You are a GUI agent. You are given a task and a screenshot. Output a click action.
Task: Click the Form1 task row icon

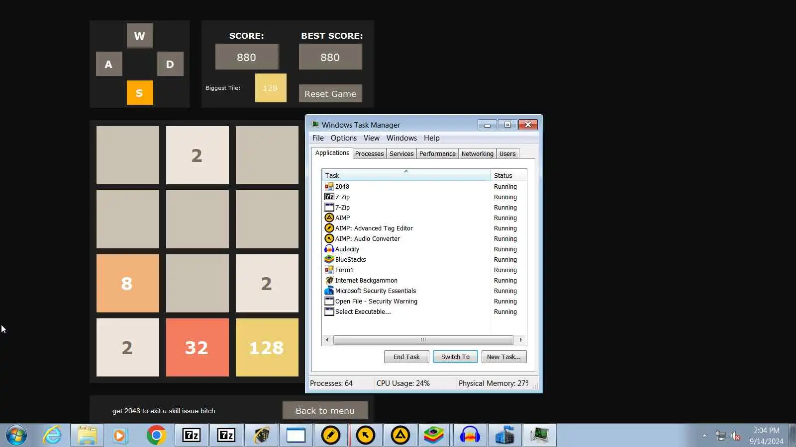click(x=329, y=270)
